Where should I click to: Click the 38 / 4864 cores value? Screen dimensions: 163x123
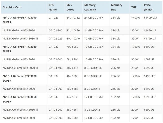72,110
